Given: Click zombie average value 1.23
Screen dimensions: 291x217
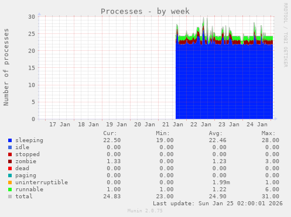Looking at the screenshot, I should coord(220,161).
